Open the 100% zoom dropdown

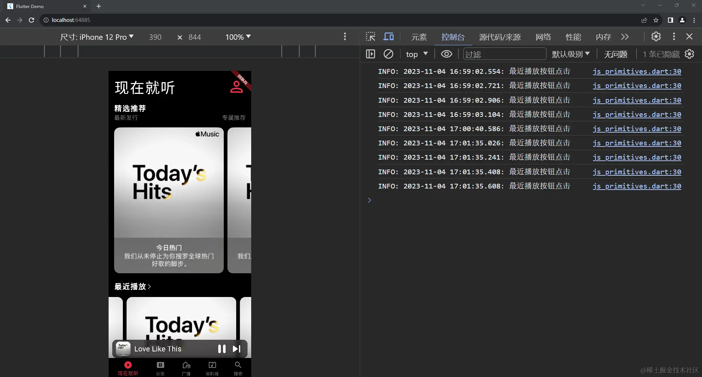[238, 37]
